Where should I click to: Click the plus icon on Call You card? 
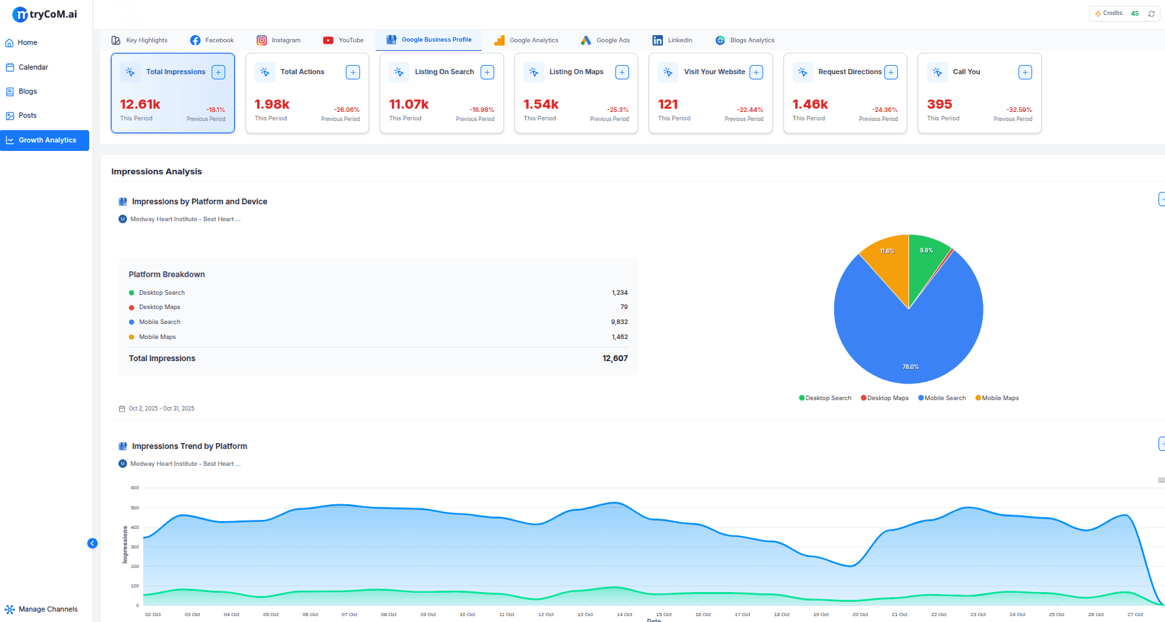[x=1025, y=72]
